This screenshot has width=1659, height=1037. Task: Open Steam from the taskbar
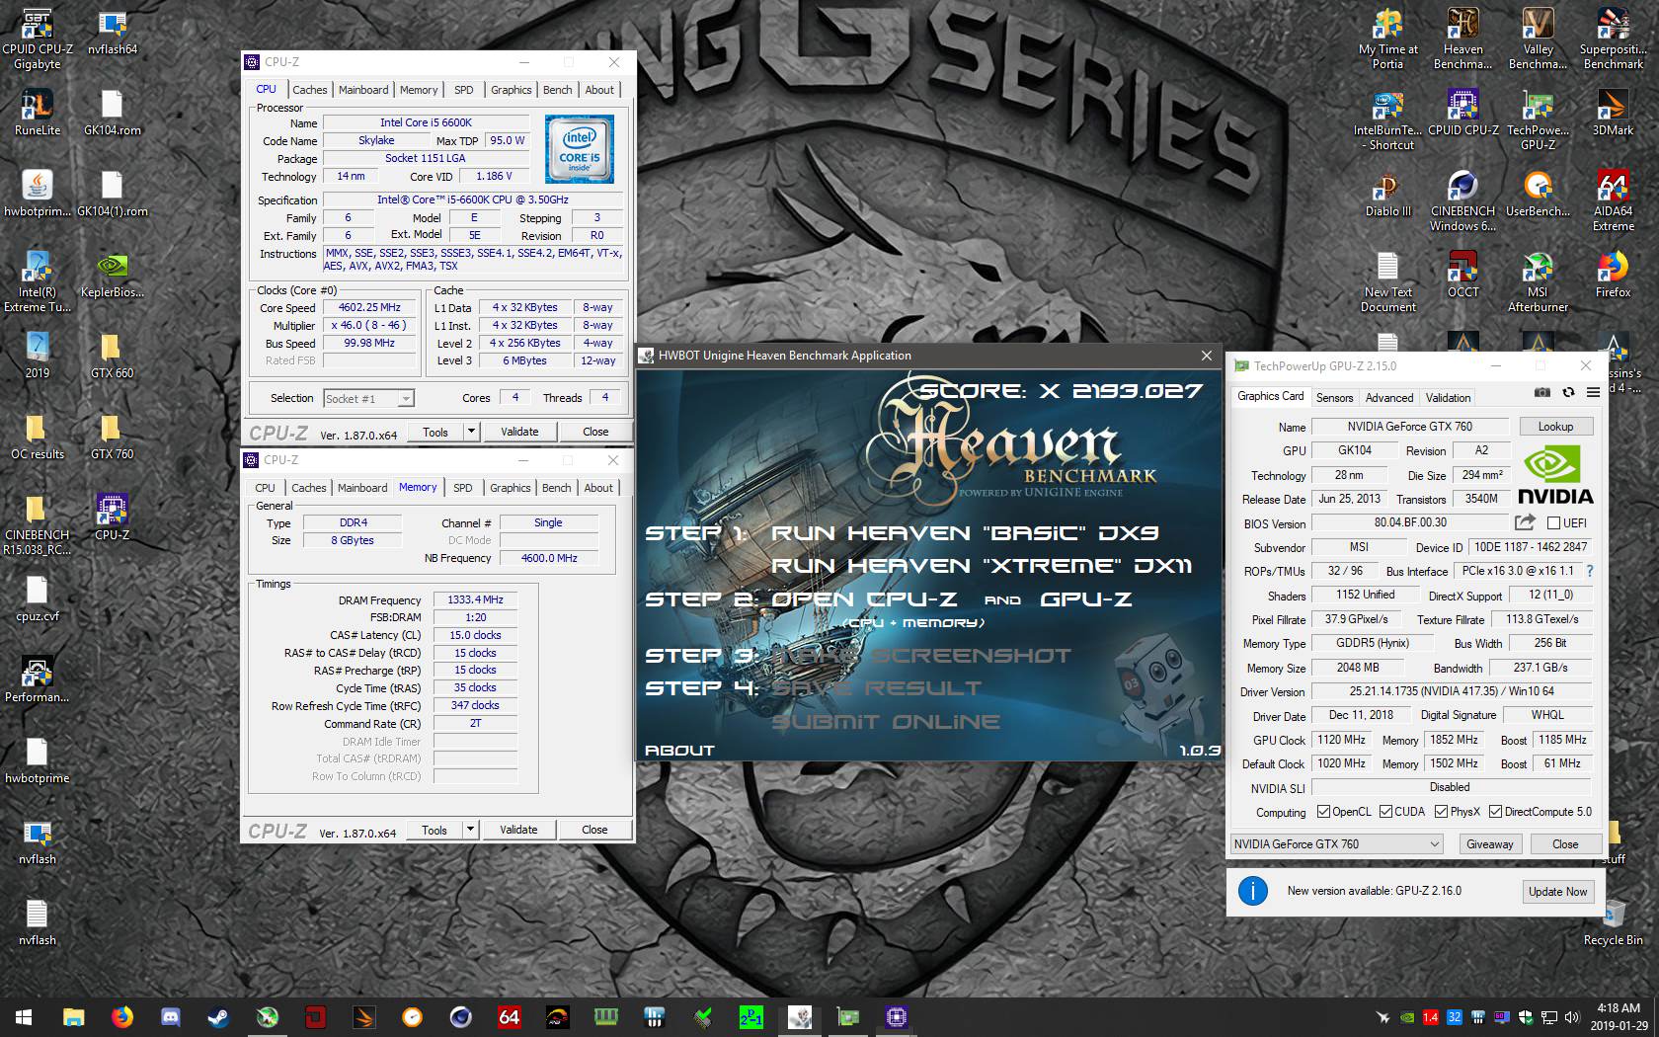[x=218, y=1016]
